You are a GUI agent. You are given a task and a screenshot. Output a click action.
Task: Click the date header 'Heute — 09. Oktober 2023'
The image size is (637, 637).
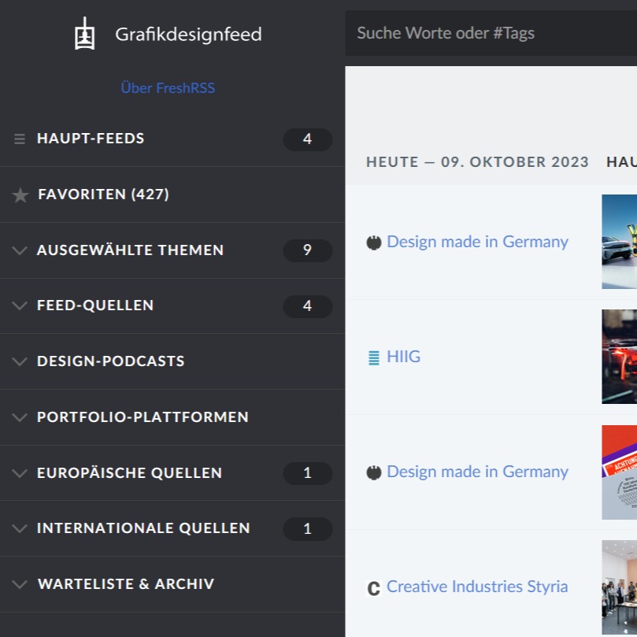(477, 162)
